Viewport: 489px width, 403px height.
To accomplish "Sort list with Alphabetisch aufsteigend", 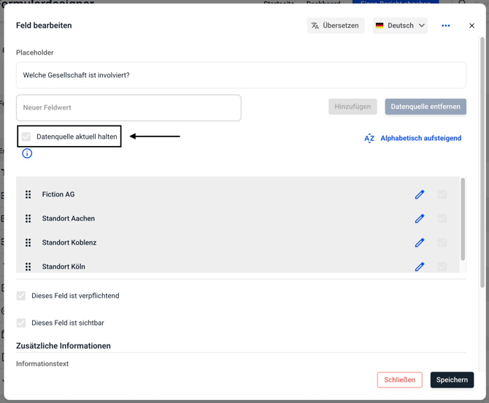I will click(413, 138).
